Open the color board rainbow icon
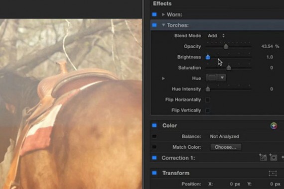This screenshot has height=189, width=284. pyautogui.click(x=274, y=126)
